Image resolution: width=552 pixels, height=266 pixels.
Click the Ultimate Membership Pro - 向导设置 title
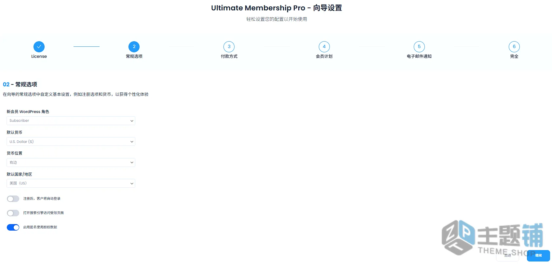(x=276, y=8)
